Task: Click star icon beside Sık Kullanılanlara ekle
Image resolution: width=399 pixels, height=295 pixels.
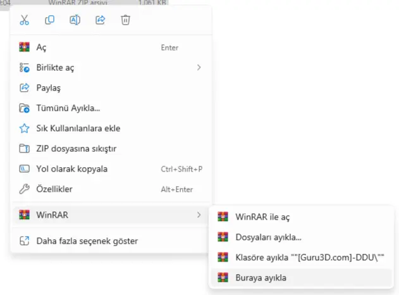Action: tap(24, 129)
